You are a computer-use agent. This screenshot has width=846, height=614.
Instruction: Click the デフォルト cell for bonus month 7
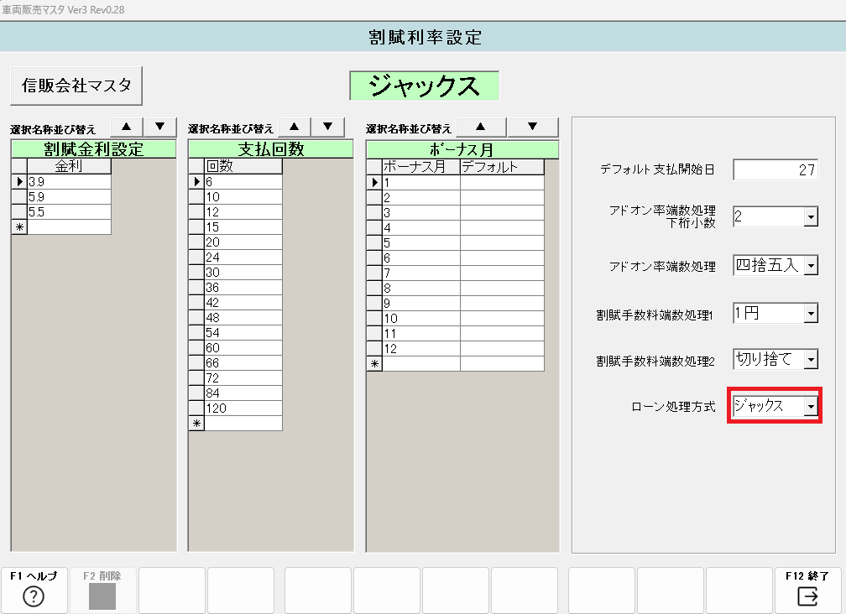pyautogui.click(x=502, y=273)
